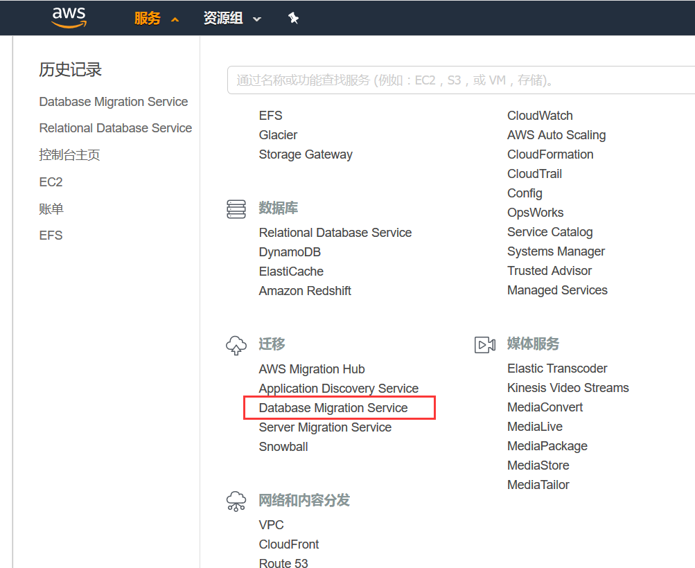The width and height of the screenshot is (695, 568).
Task: Open Route 53 service
Action: click(x=283, y=563)
